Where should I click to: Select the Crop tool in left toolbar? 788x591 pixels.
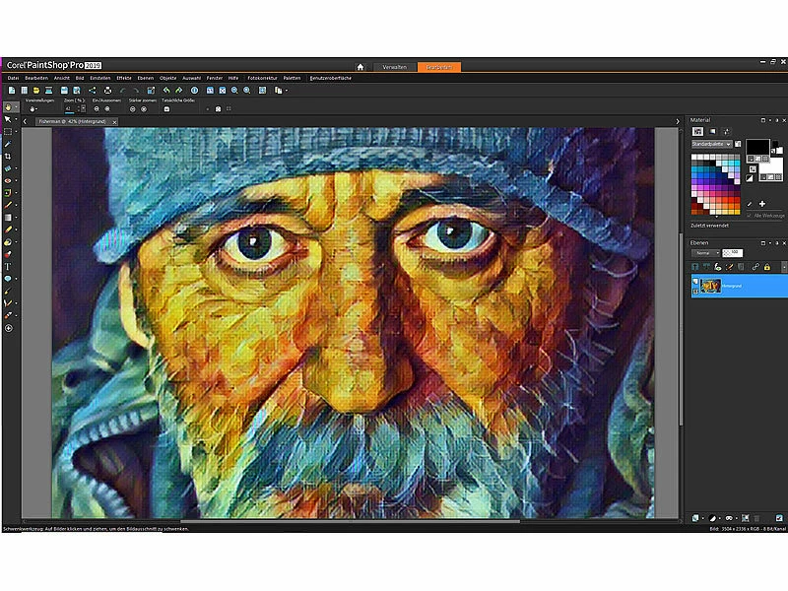click(8, 157)
